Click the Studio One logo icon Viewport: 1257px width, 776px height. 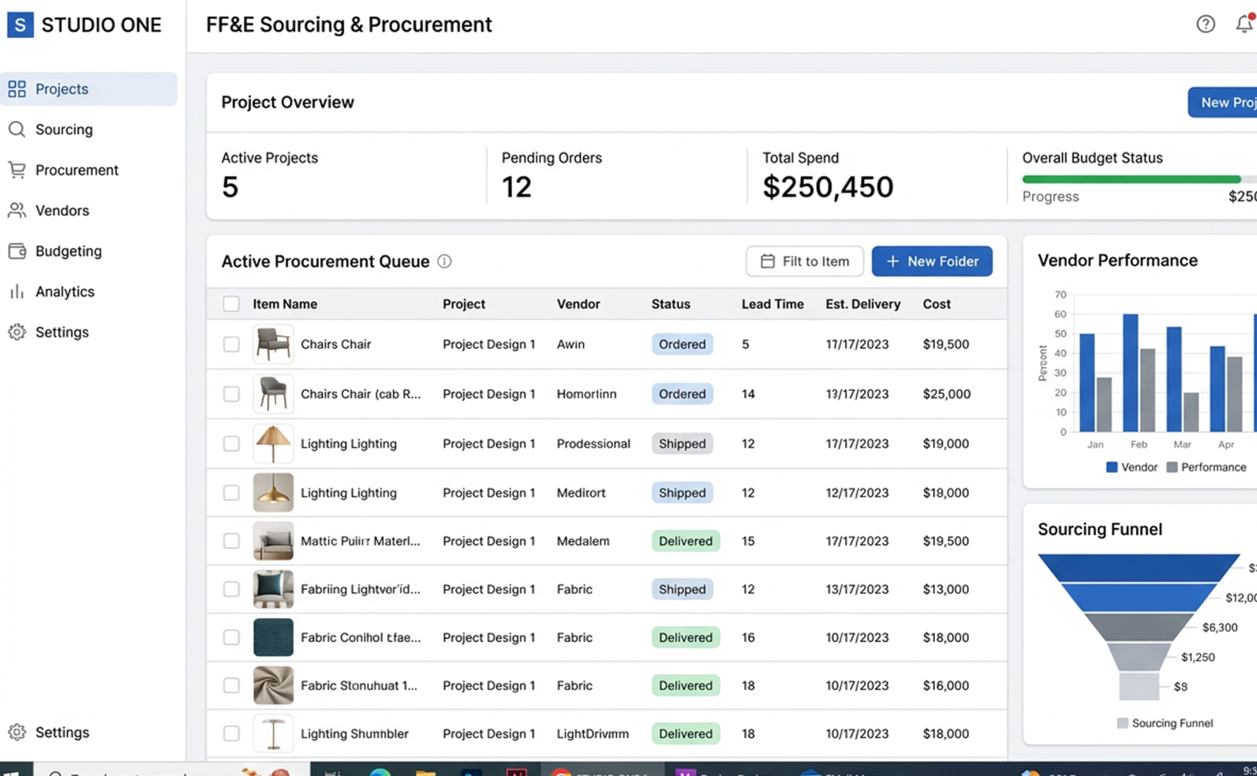(20, 24)
